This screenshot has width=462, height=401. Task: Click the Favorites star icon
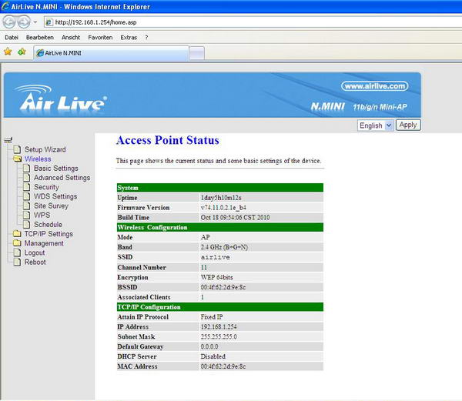tap(8, 52)
